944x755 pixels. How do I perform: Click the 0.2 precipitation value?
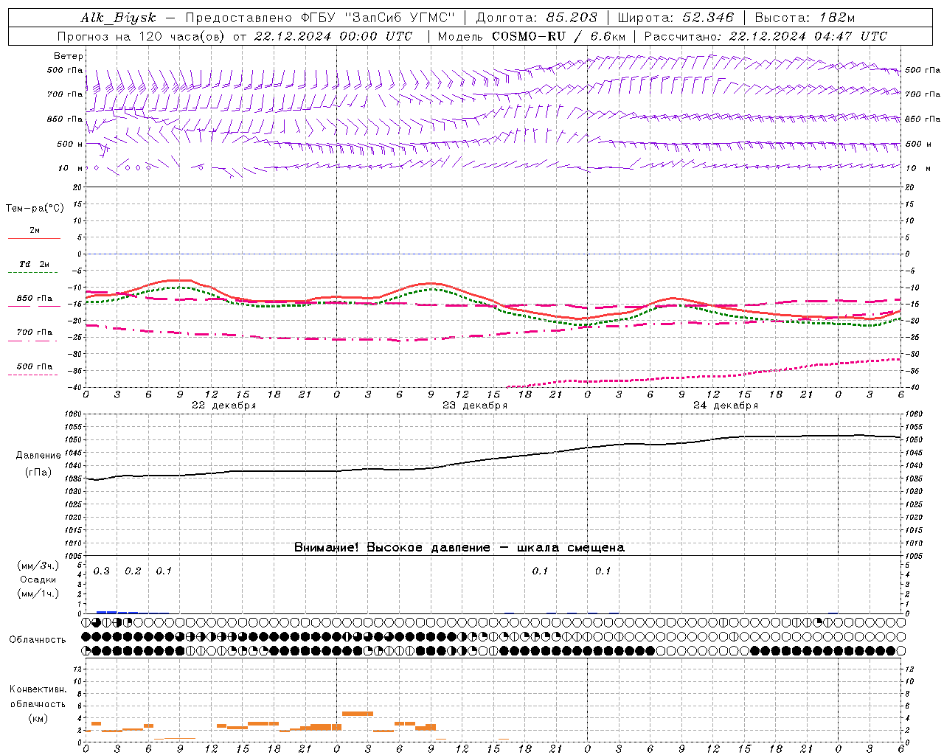coord(133,571)
